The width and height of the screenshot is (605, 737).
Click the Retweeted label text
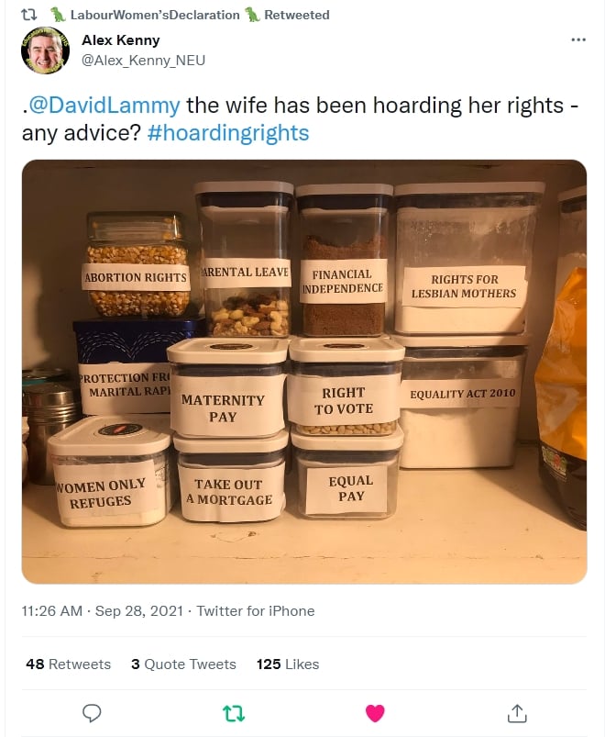(x=297, y=15)
